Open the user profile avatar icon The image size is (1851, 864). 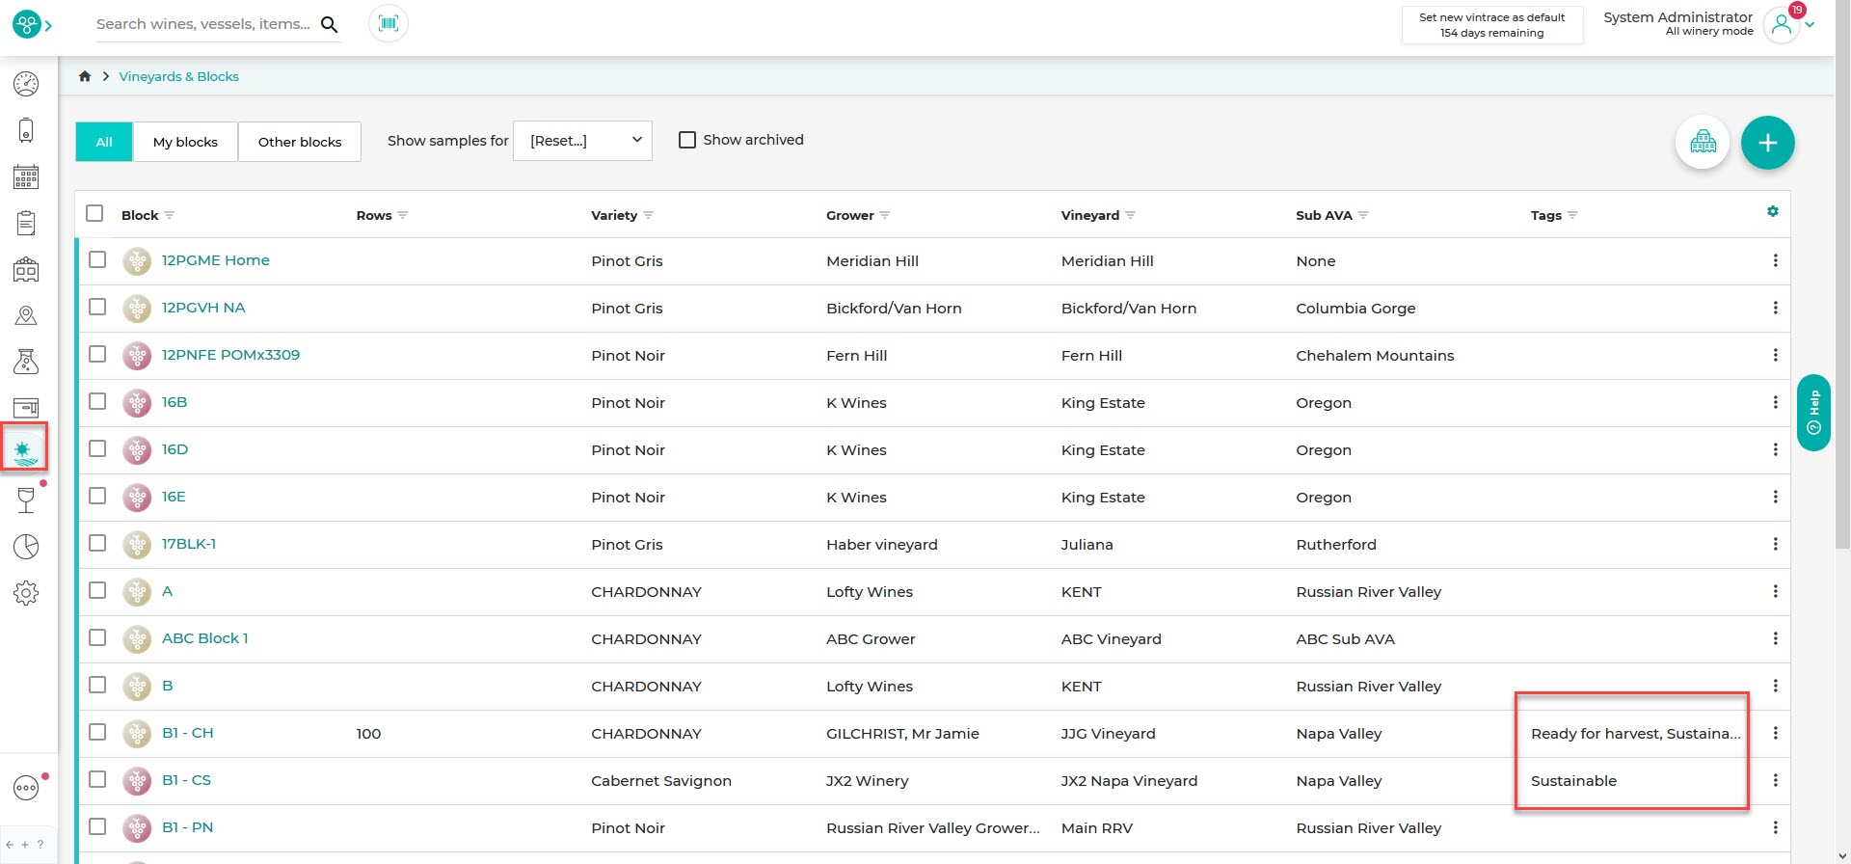[1782, 25]
